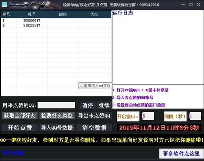This screenshot has width=204, height=161.
Task: Start liking with 开始点赞 button
Action: coord(20,128)
